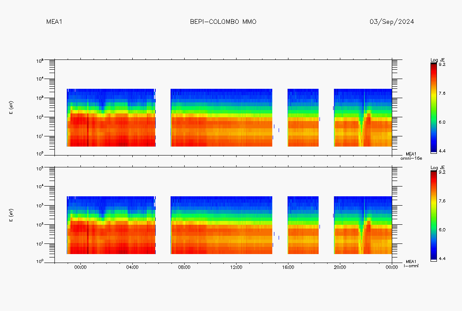The height and width of the screenshot is (311, 462).
Task: Pick the 16:00 time axis label
Action: (x=288, y=267)
